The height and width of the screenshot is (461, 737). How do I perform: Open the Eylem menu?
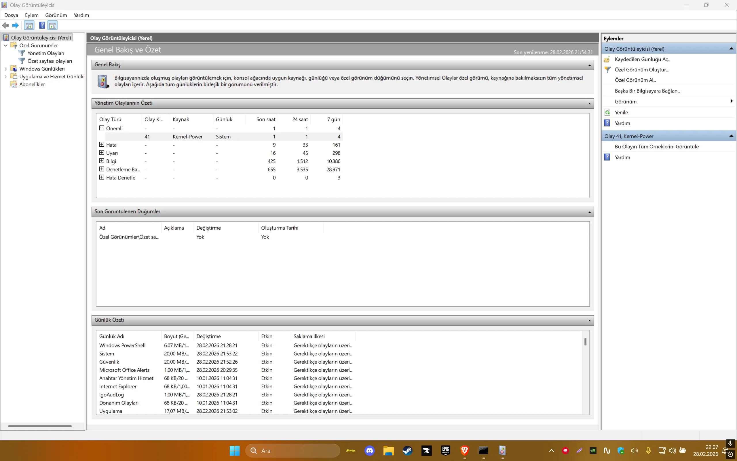(x=32, y=15)
